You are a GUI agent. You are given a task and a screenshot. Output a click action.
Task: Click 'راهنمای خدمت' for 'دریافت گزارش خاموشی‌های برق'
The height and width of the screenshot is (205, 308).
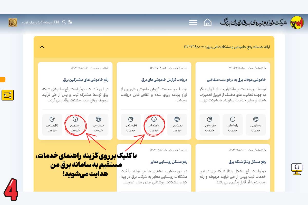pos(154,125)
